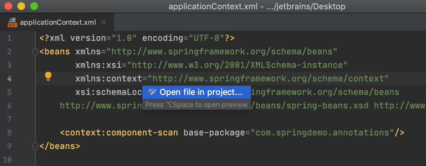
Task: Click line number 4 in gutter
Action: [9, 79]
